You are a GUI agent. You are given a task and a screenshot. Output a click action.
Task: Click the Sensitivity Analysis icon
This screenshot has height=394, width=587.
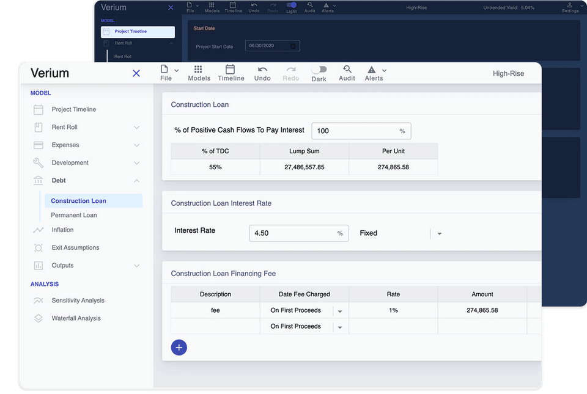click(38, 301)
